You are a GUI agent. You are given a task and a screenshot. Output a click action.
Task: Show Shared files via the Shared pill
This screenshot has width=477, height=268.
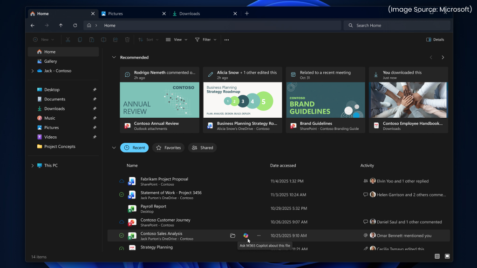tap(202, 147)
